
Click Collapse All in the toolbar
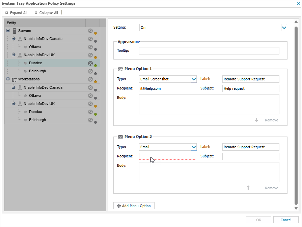click(46, 13)
